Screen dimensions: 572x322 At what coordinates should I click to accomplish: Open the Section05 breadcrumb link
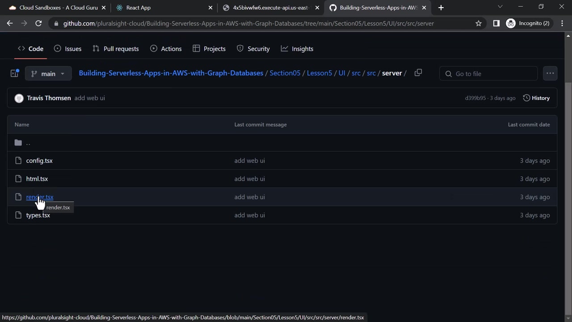285,73
